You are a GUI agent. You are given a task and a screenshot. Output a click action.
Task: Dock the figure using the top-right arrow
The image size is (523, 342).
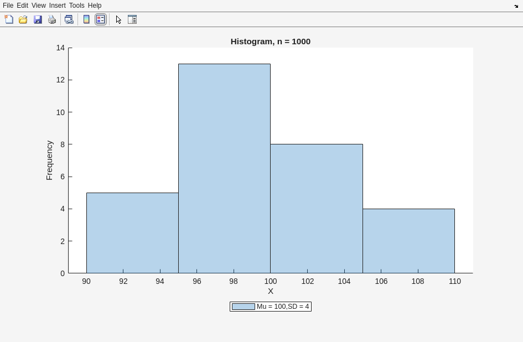tap(516, 6)
